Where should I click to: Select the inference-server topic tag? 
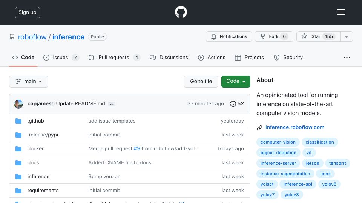[x=278, y=163]
